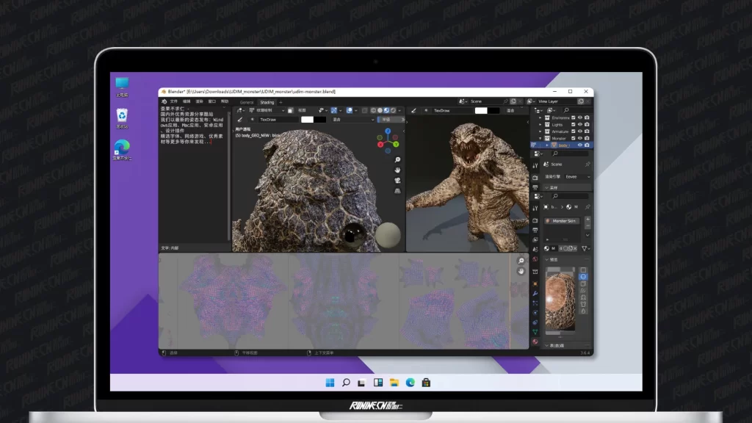Image resolution: width=752 pixels, height=423 pixels.
Task: Toggle visibility of the Monster collection
Action: [x=580, y=138]
